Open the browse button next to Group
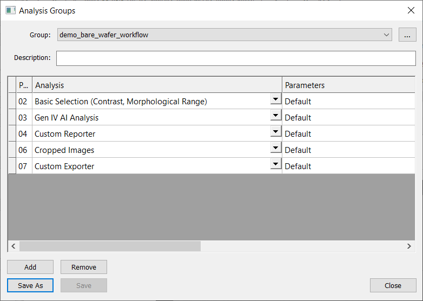This screenshot has height=301, width=423. click(x=407, y=35)
